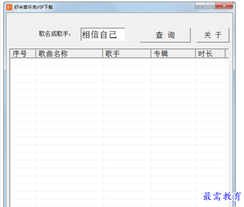
Task: Minimize the 虾米音乐免VIP下载 window
Action: [x=200, y=6]
